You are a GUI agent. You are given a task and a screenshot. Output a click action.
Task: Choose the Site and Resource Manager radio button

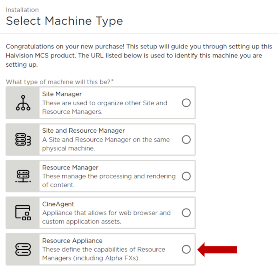pyautogui.click(x=186, y=140)
